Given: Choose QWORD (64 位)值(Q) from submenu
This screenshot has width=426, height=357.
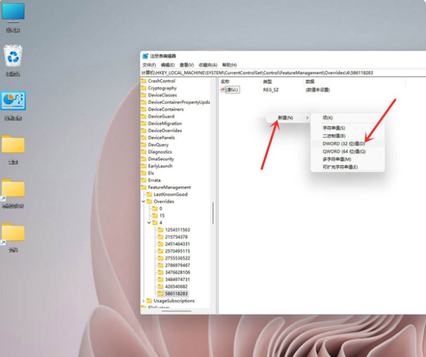Looking at the screenshot, I should [344, 151].
